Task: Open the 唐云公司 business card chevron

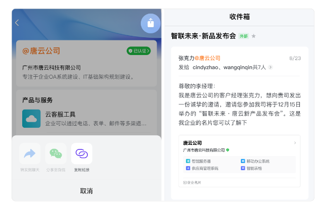Action: click(x=295, y=143)
